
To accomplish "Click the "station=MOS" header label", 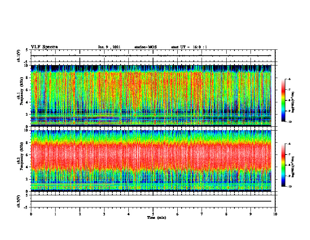I will [146, 47].
